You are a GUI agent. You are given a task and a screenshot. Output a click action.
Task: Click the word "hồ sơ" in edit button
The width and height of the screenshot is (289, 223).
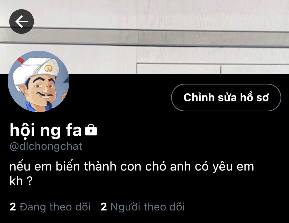254,98
